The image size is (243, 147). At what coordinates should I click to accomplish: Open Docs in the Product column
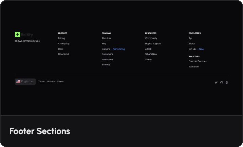(x=61, y=49)
